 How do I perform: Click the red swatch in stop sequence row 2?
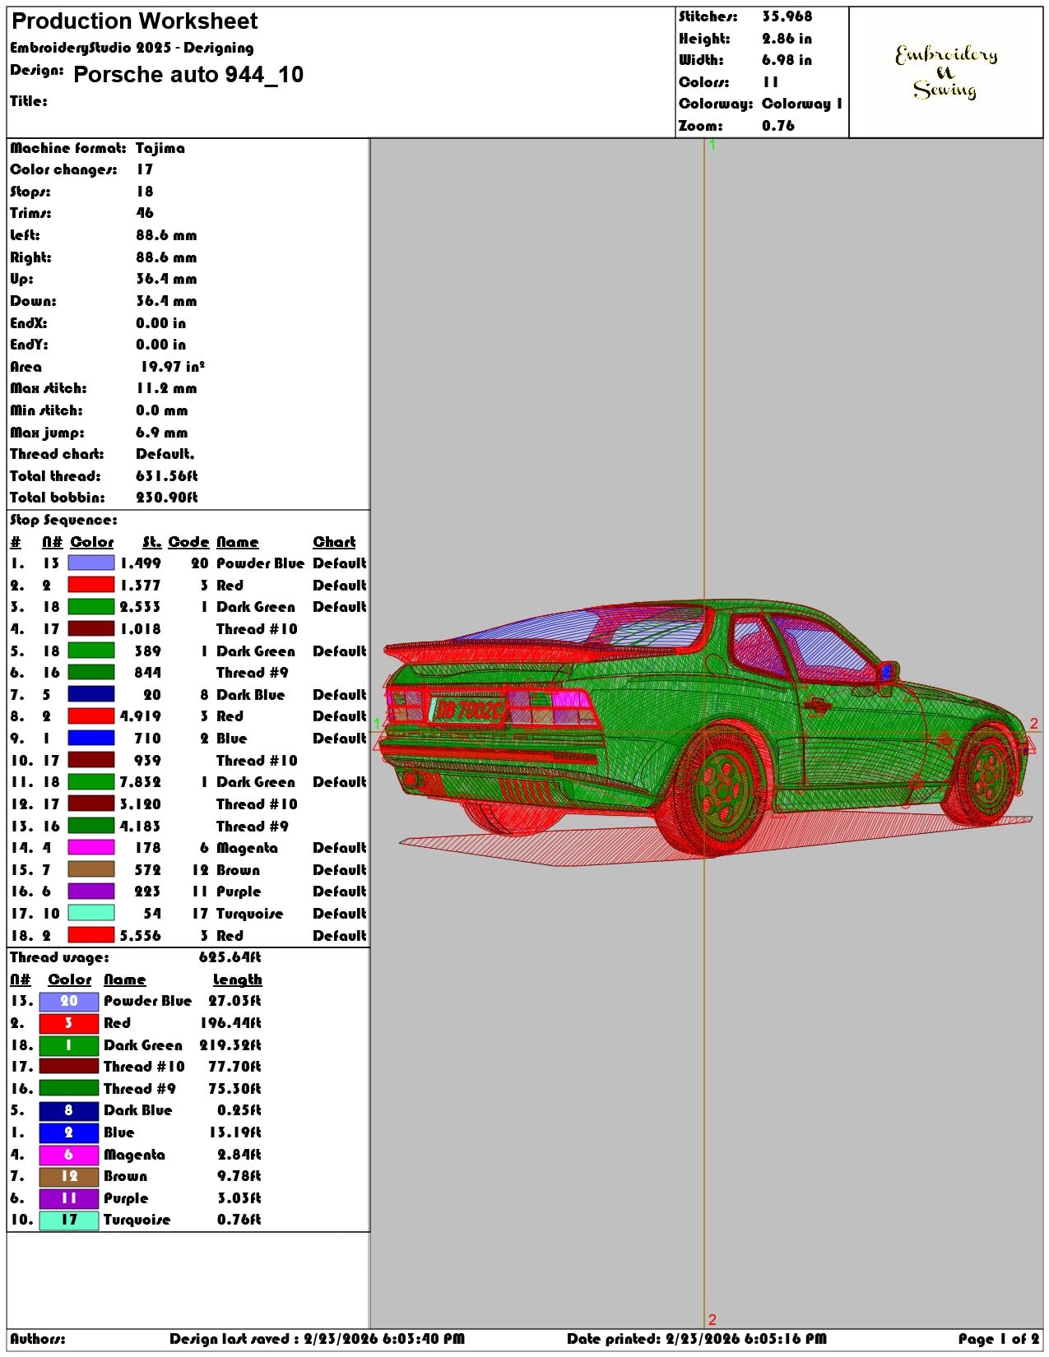coord(91,585)
